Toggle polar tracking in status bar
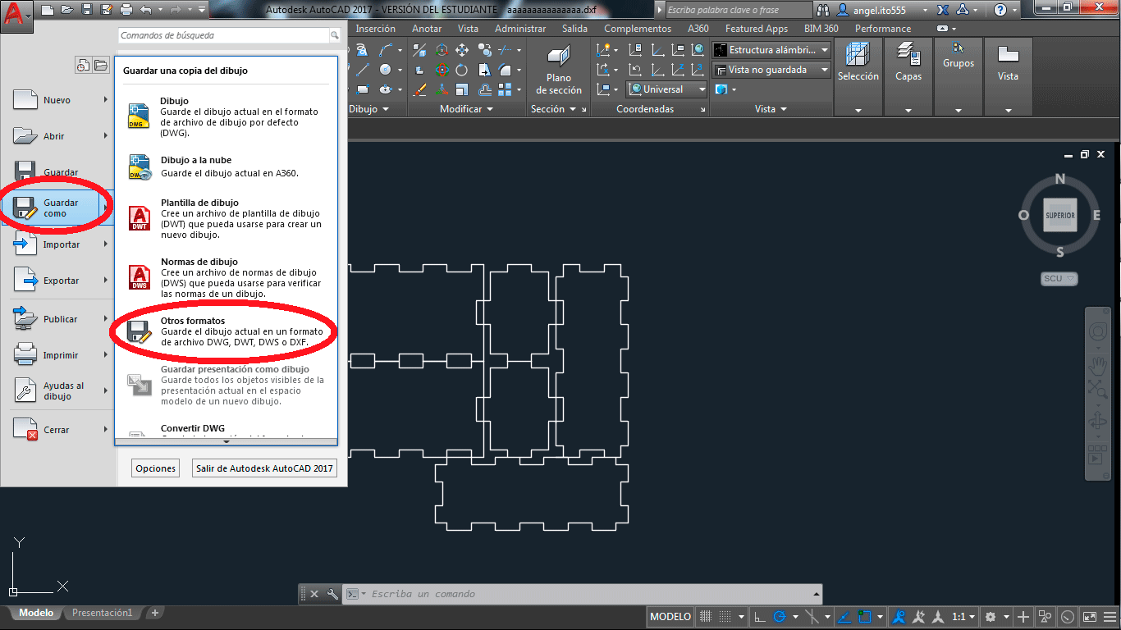 pos(780,617)
